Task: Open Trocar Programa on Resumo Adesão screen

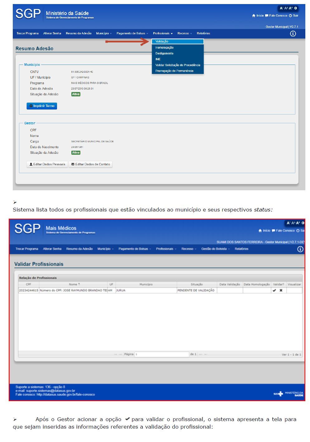Action: (27, 33)
